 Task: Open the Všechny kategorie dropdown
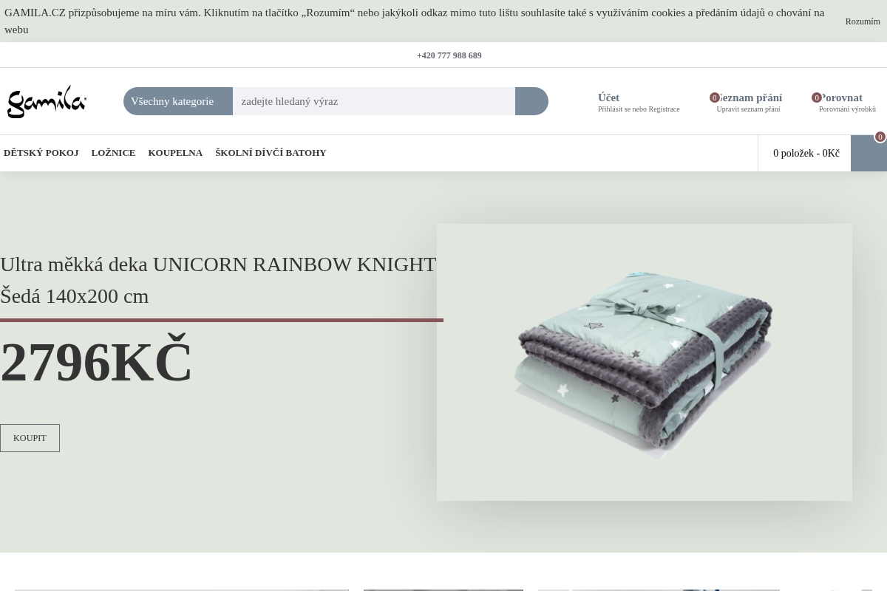[178, 101]
